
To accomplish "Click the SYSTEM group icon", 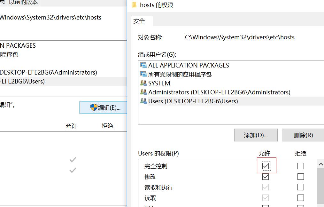I will click(x=144, y=83).
